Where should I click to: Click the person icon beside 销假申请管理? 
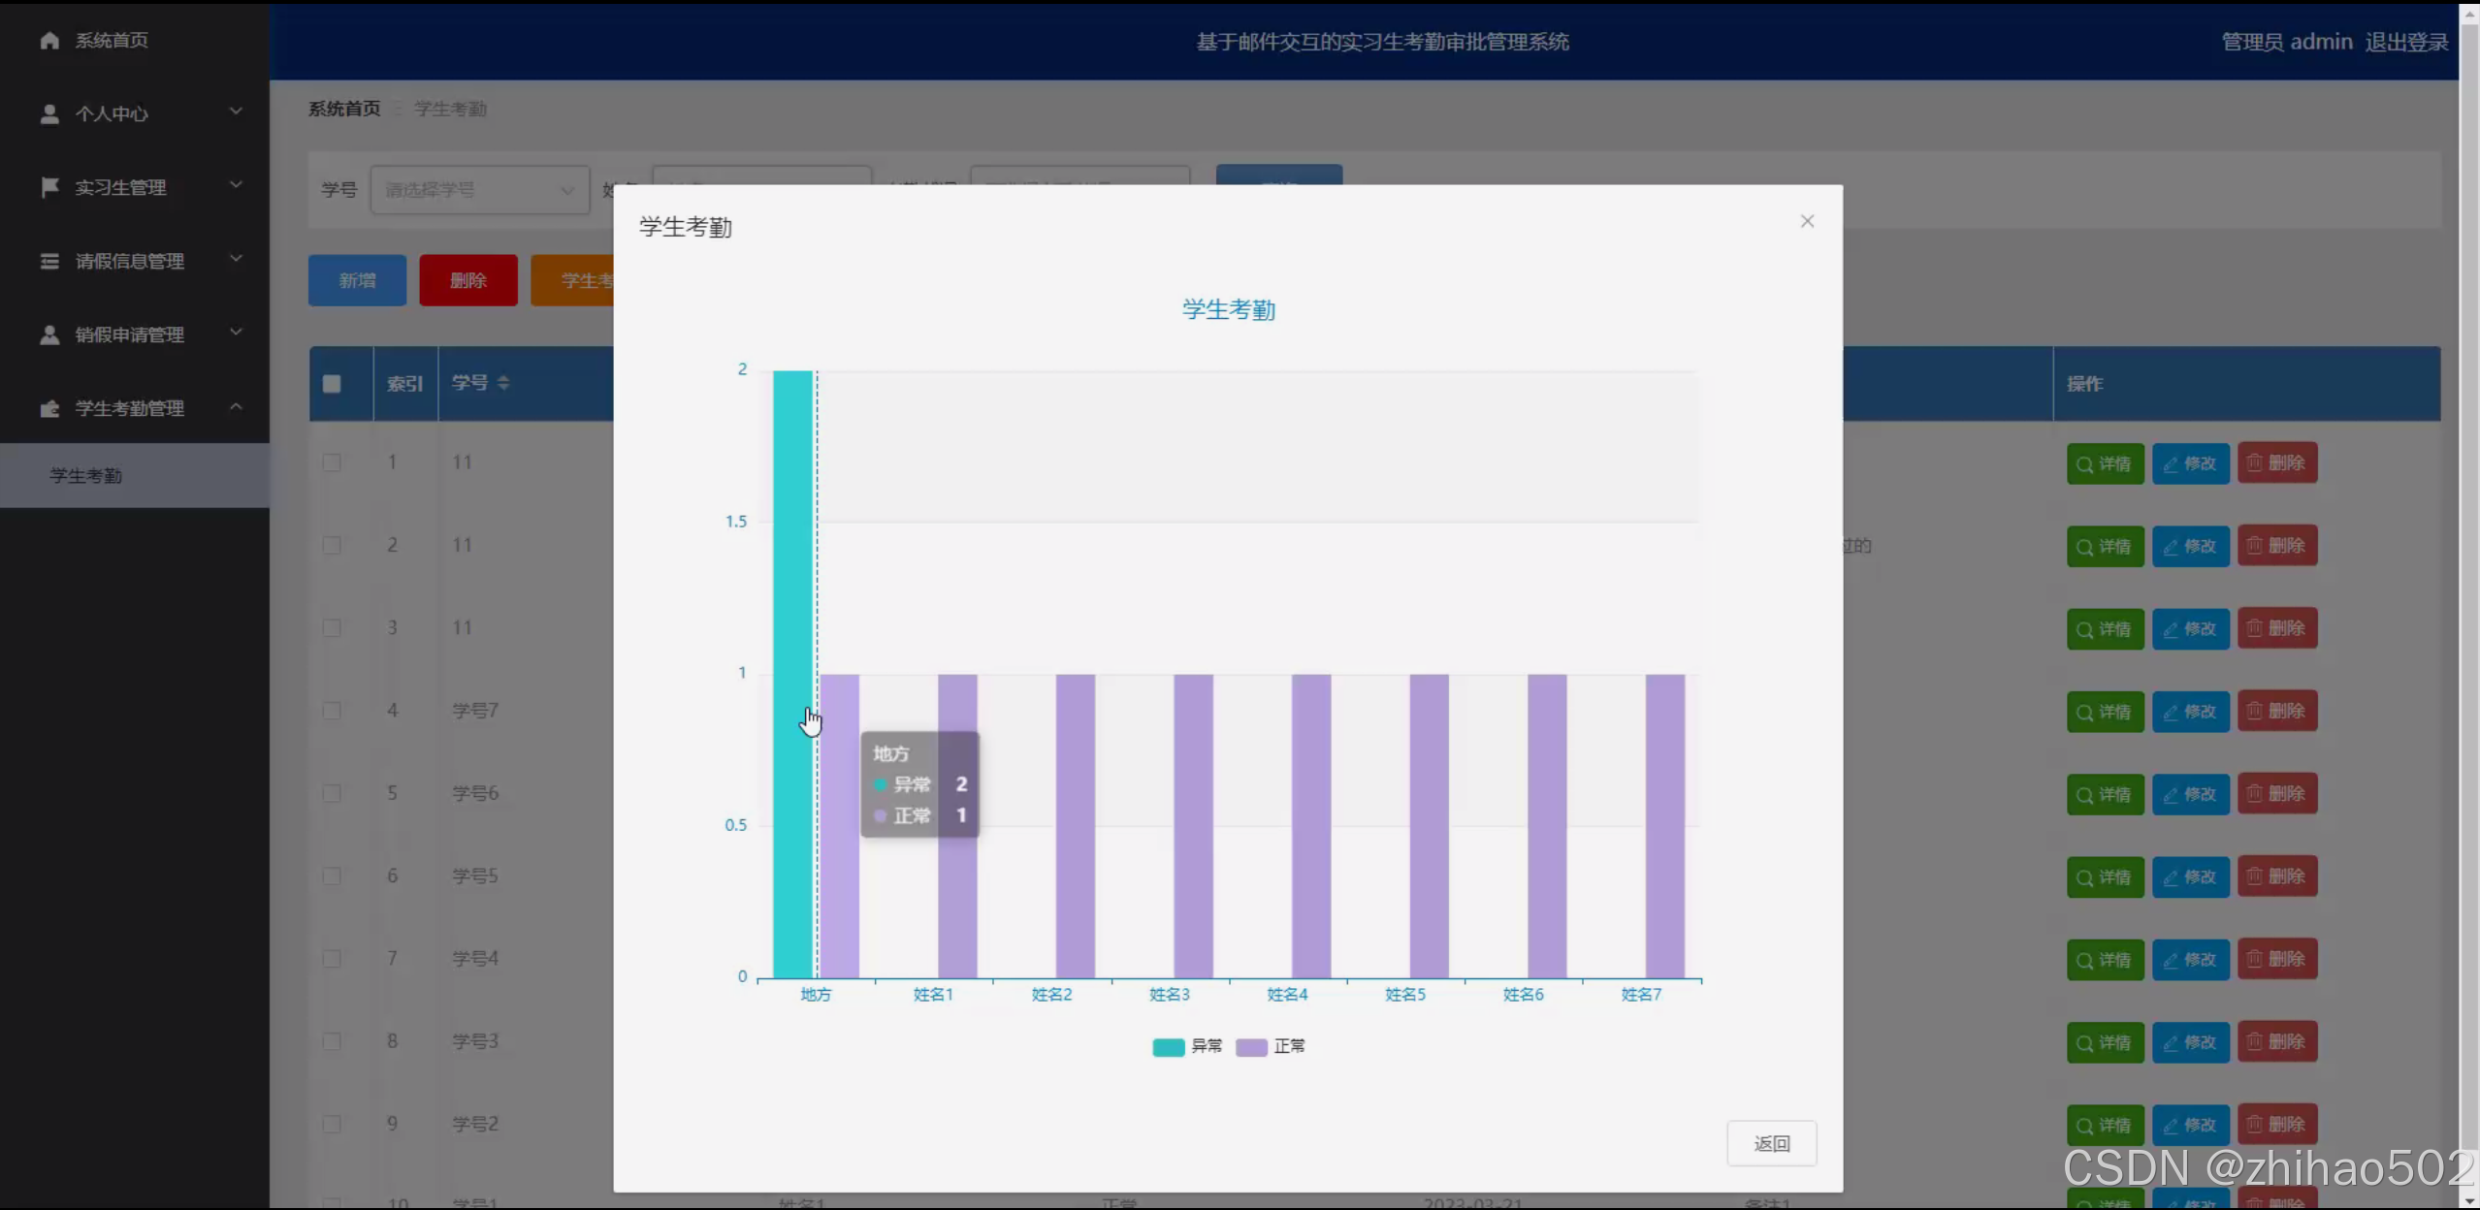pyautogui.click(x=49, y=334)
